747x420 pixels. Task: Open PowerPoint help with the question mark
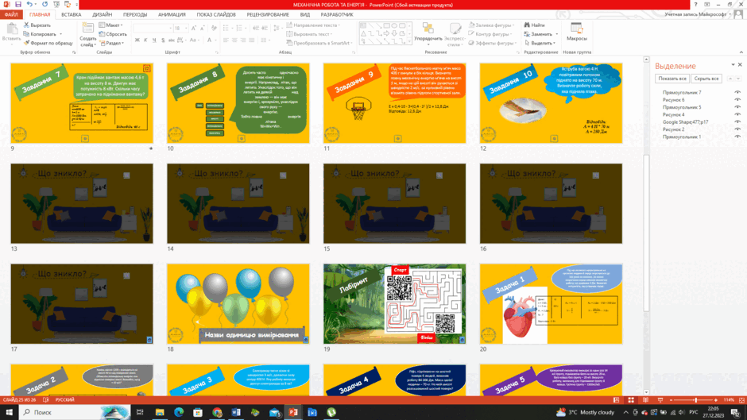(695, 4)
